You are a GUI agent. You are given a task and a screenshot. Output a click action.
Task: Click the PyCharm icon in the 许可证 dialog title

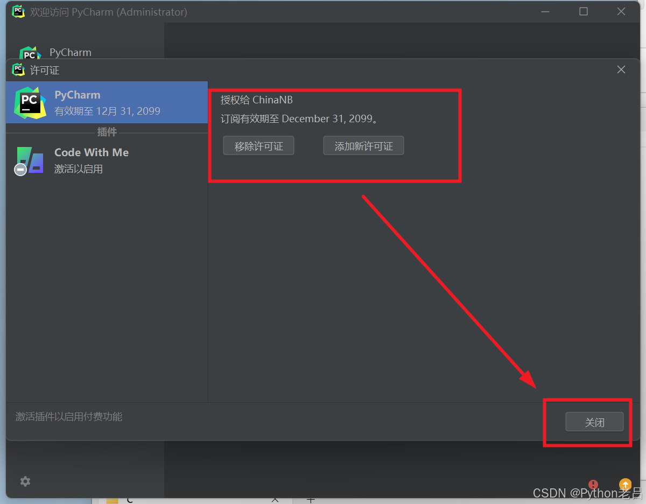pyautogui.click(x=19, y=69)
